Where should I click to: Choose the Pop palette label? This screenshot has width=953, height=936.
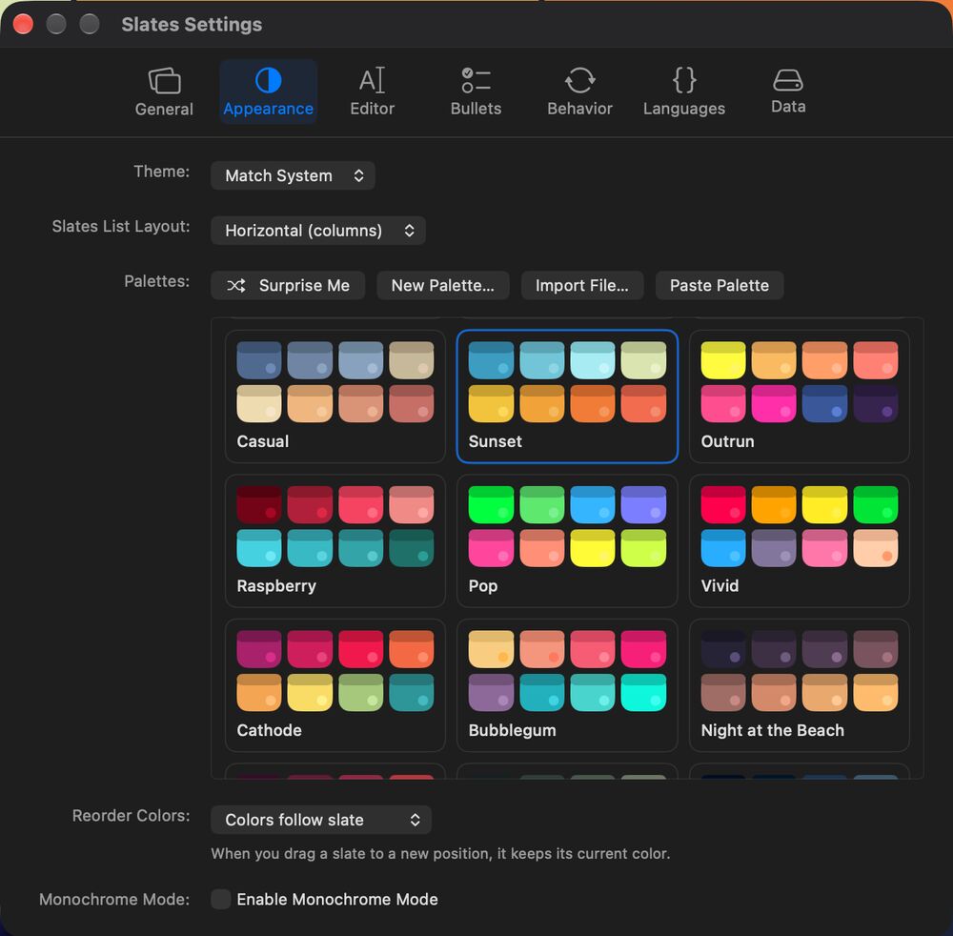(483, 586)
